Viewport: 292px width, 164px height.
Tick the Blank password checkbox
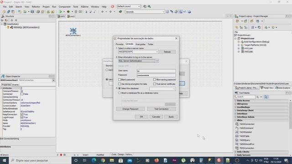pos(120,80)
